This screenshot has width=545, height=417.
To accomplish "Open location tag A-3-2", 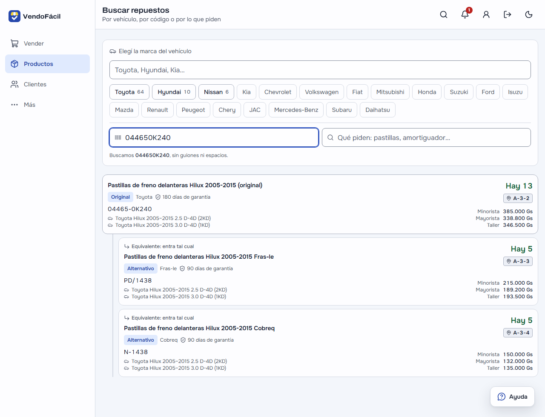I will [518, 198].
